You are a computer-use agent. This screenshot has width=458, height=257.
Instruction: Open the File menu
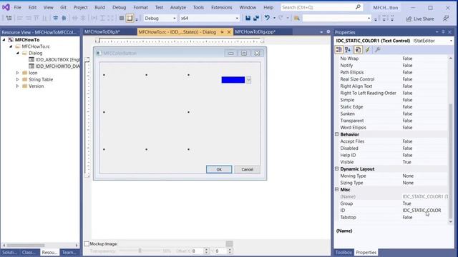(x=17, y=7)
